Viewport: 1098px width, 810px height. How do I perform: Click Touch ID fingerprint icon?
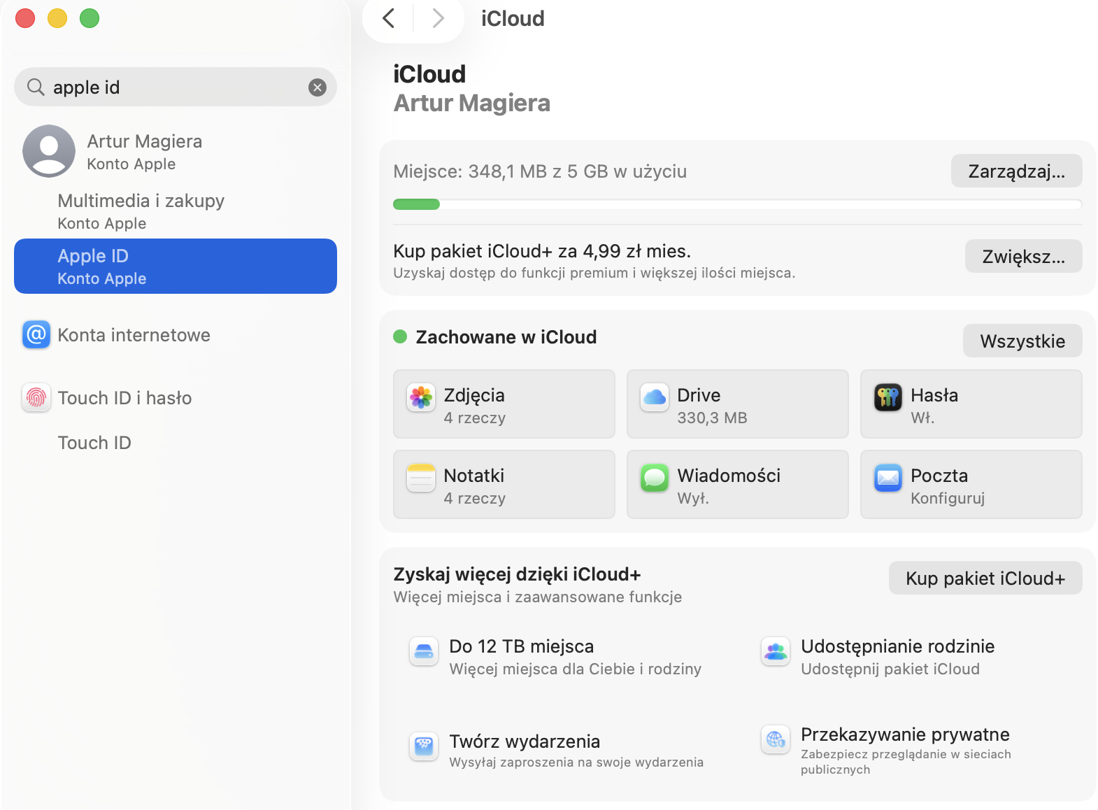click(x=36, y=398)
